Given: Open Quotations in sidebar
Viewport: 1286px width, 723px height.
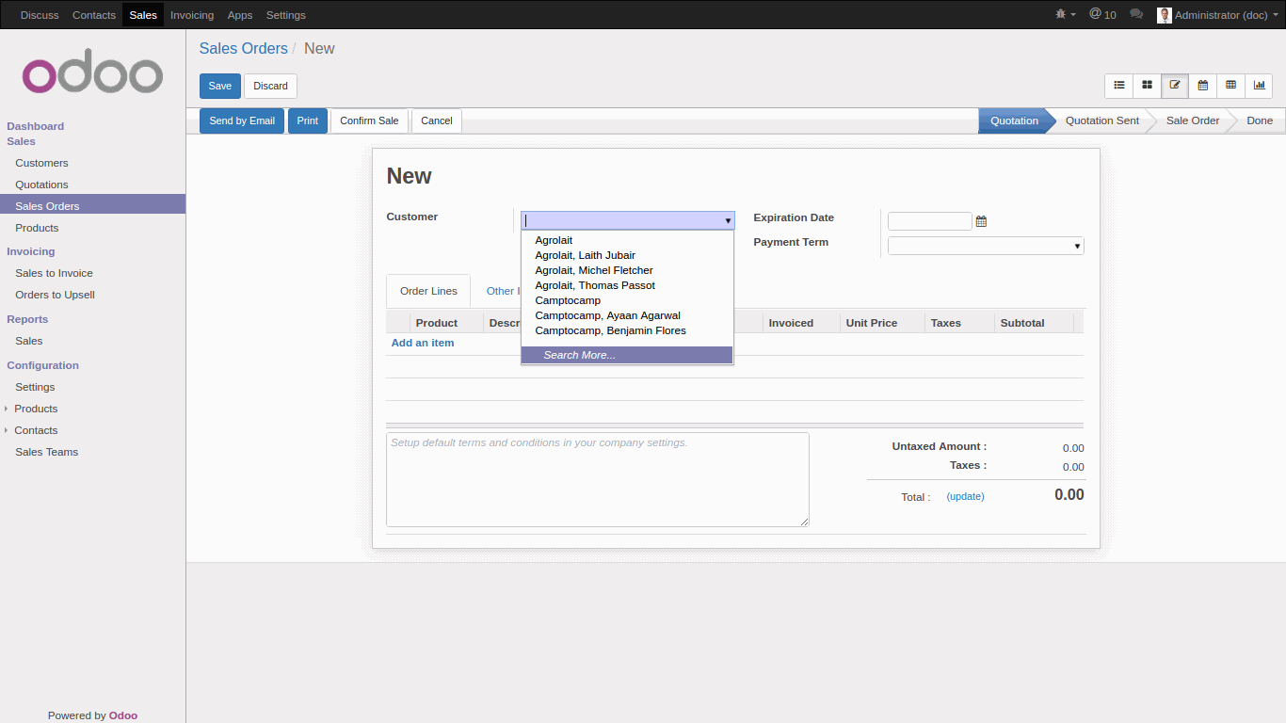Looking at the screenshot, I should [x=41, y=185].
